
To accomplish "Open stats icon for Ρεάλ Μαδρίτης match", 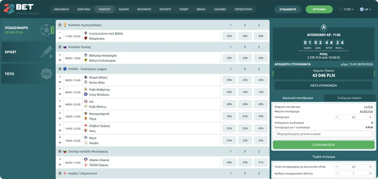I will (x=60, y=94).
